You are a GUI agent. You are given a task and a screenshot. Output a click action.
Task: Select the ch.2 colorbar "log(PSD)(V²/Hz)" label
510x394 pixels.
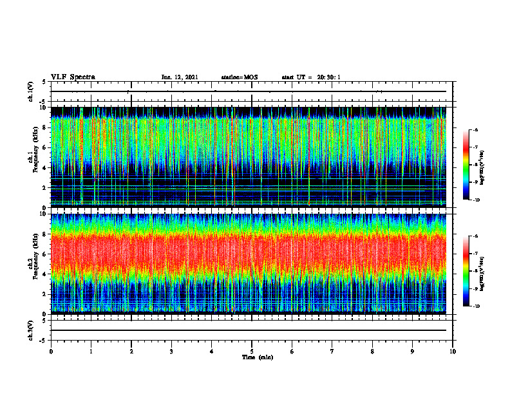[x=482, y=274]
